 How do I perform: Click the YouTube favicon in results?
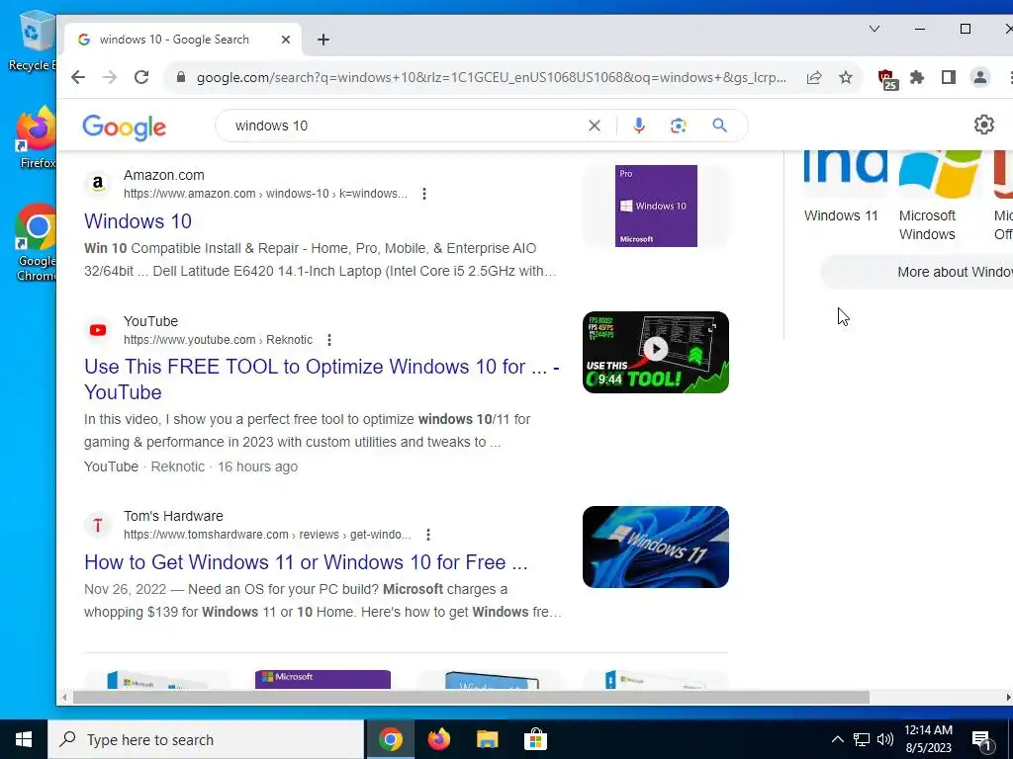98,330
